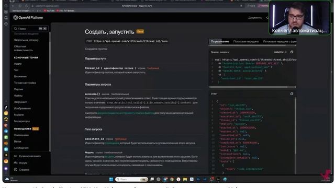Click the people icon beside Форум

(16, 163)
